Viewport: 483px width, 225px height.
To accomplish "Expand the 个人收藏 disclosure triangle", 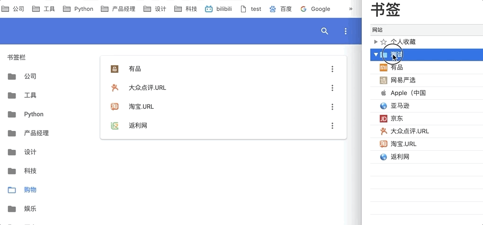I will point(376,42).
